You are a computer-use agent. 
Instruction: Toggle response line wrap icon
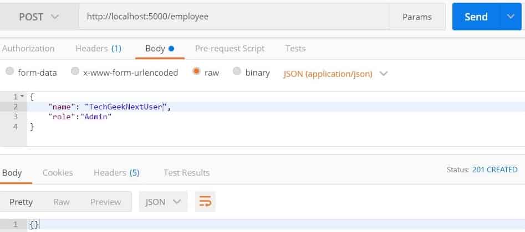point(205,202)
